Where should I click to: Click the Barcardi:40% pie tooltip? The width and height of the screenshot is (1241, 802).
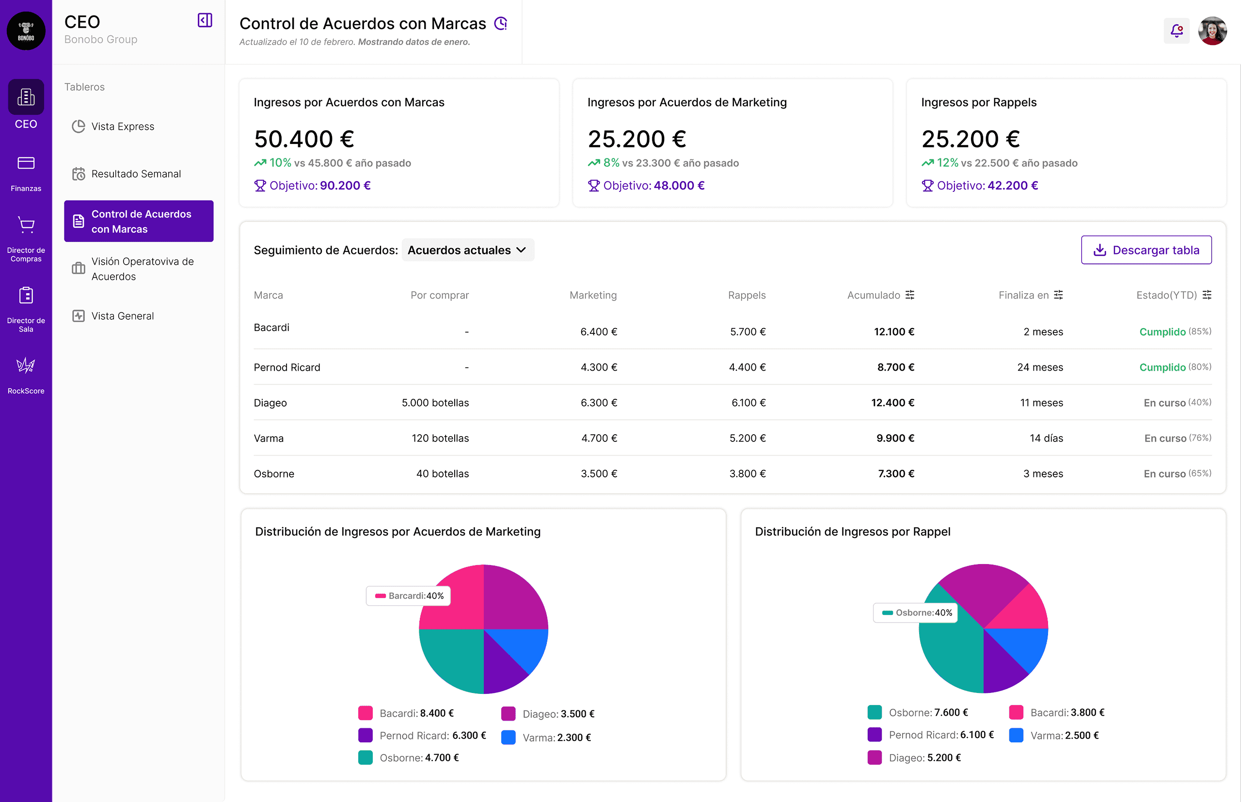409,596
